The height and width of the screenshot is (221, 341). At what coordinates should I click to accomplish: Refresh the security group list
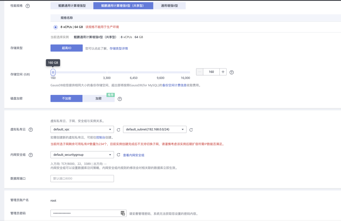[118, 155]
